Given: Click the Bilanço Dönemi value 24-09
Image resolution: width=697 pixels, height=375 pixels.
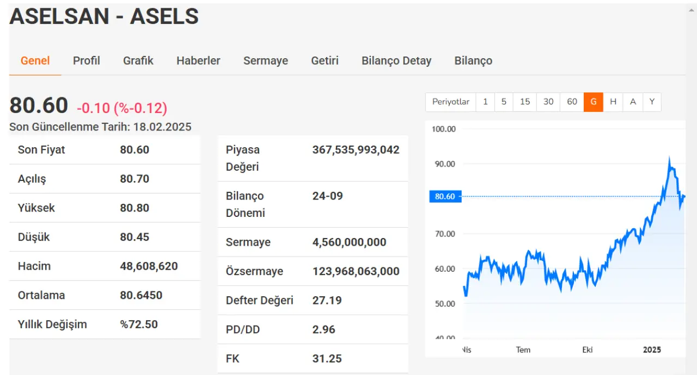Looking at the screenshot, I should 327,196.
